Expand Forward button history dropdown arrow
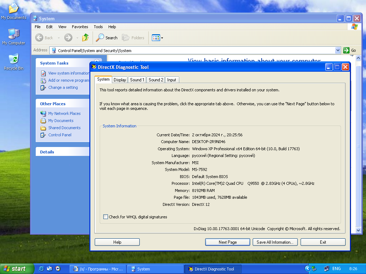The height and width of the screenshot is (274, 366). tap(77, 38)
